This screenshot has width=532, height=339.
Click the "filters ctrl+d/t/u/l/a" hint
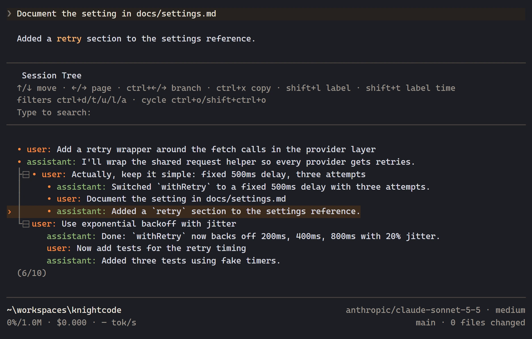72,100
